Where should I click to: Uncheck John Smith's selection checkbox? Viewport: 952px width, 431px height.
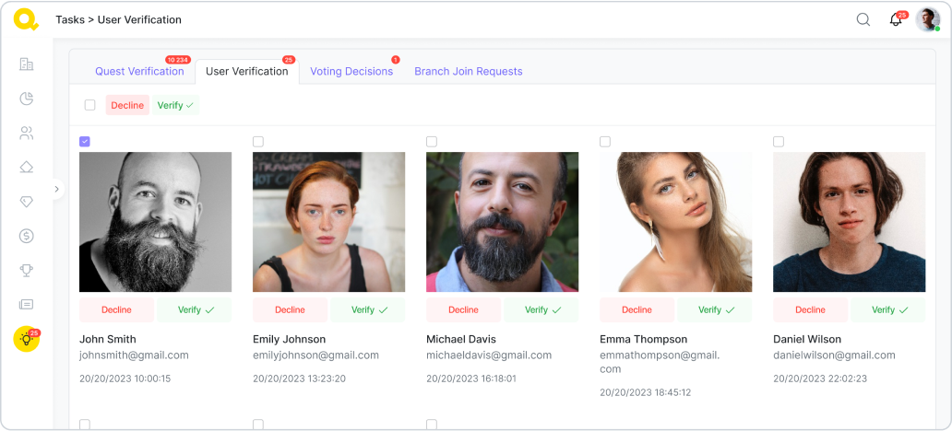(85, 141)
